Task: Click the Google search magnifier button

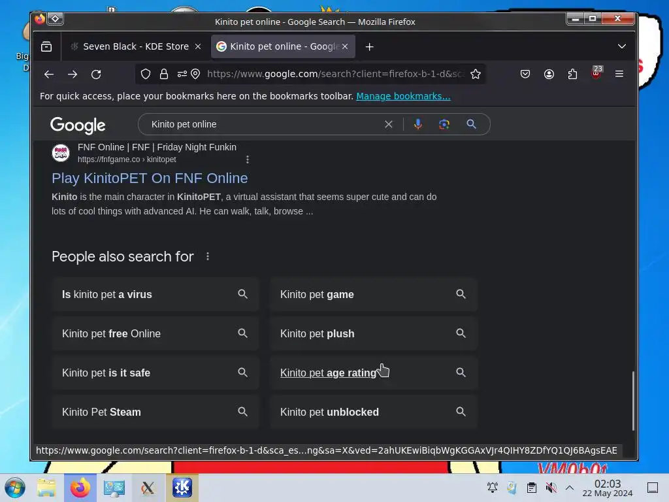Action: tap(472, 124)
